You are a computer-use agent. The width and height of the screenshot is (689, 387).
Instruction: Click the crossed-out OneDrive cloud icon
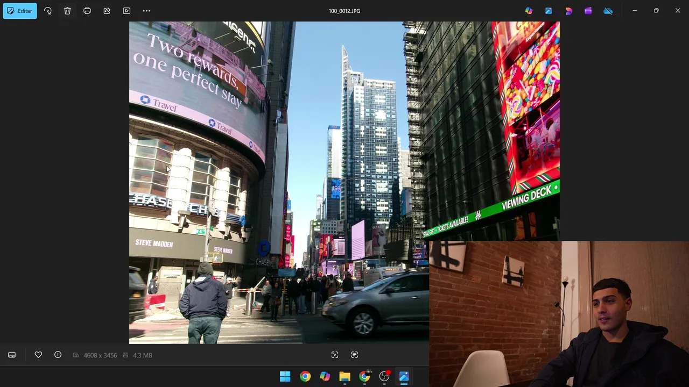608,11
